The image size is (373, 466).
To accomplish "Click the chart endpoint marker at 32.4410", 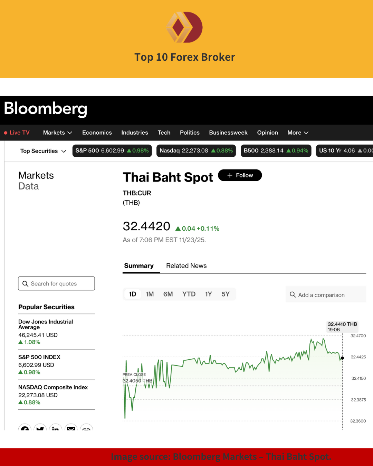I will click(x=342, y=358).
